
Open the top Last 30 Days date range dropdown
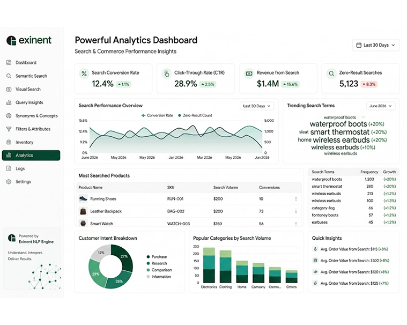(x=375, y=45)
